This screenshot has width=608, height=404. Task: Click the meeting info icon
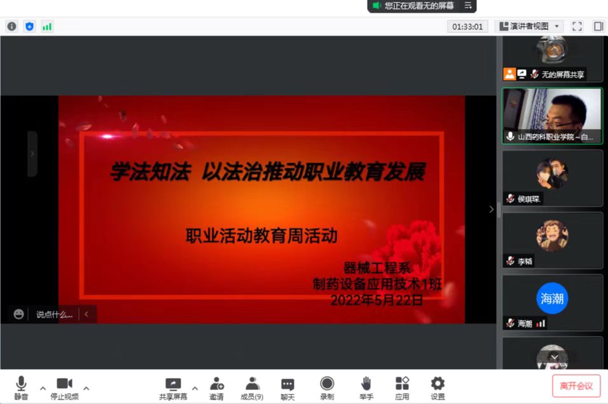(11, 26)
